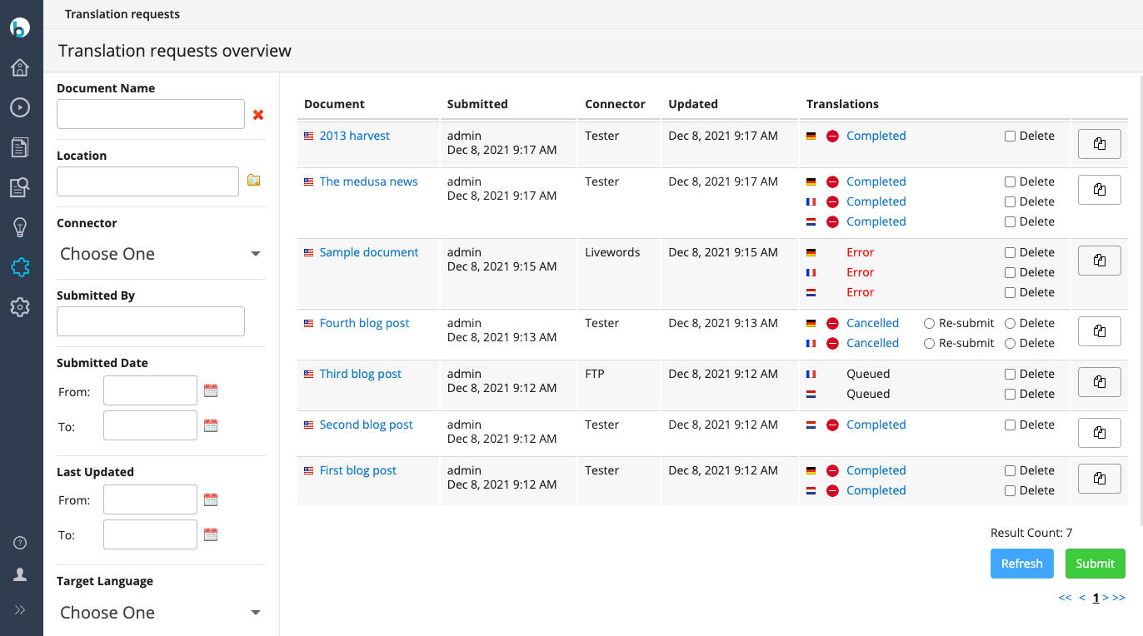1143x636 pixels.
Task: Click the help question mark icon in sidebar
Action: pos(20,543)
